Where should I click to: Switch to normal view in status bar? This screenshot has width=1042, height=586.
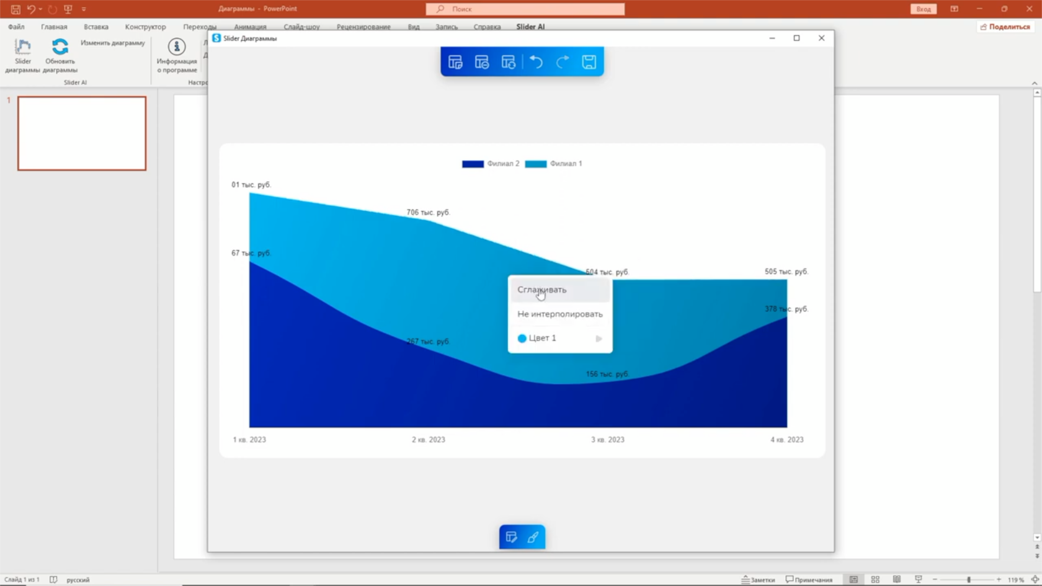[854, 579]
